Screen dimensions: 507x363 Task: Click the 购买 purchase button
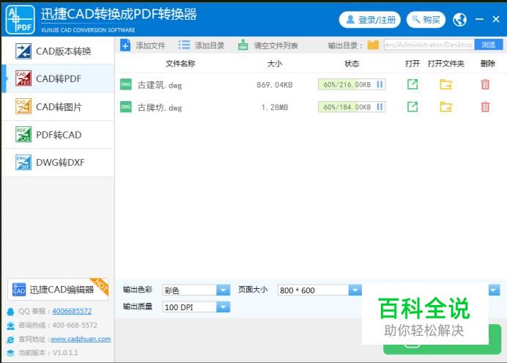426,20
